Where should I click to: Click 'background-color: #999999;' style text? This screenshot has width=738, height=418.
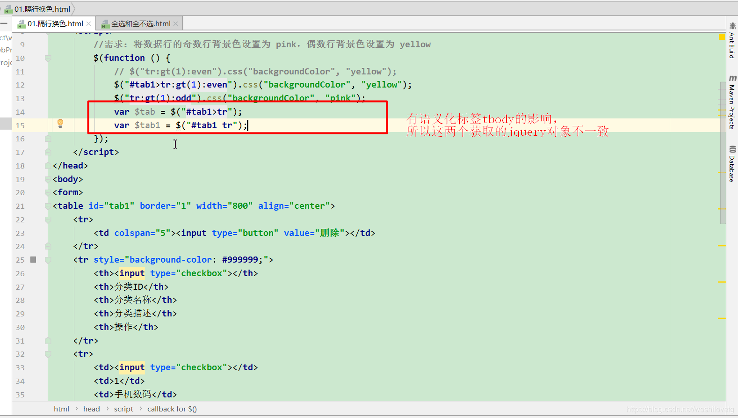coord(196,260)
